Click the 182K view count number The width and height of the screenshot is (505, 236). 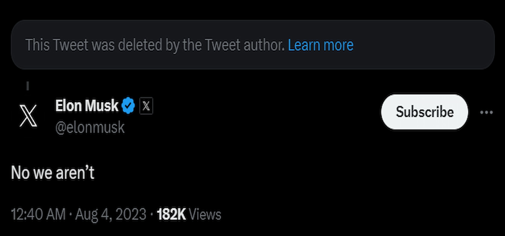tap(171, 215)
